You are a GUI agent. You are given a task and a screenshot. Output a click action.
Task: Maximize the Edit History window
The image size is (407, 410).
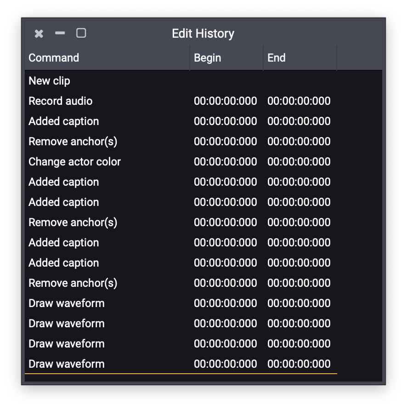81,33
